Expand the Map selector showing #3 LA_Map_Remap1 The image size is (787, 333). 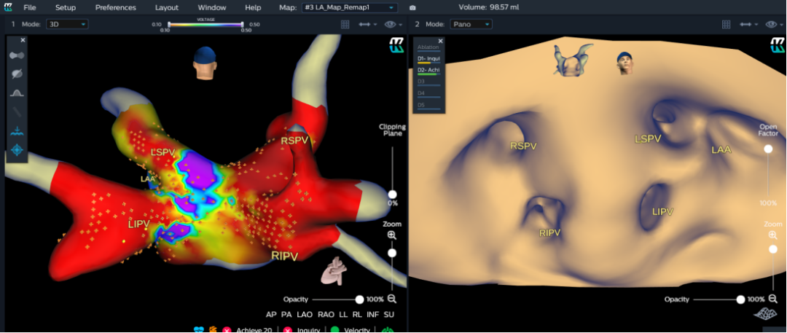pyautogui.click(x=349, y=7)
